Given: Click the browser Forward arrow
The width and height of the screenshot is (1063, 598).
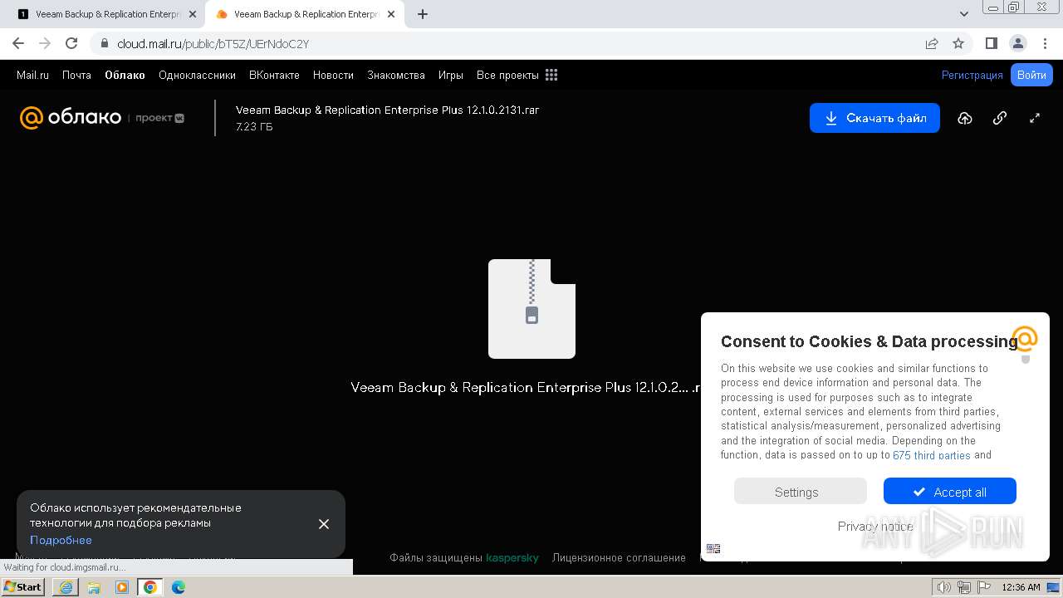Looking at the screenshot, I should click(45, 43).
